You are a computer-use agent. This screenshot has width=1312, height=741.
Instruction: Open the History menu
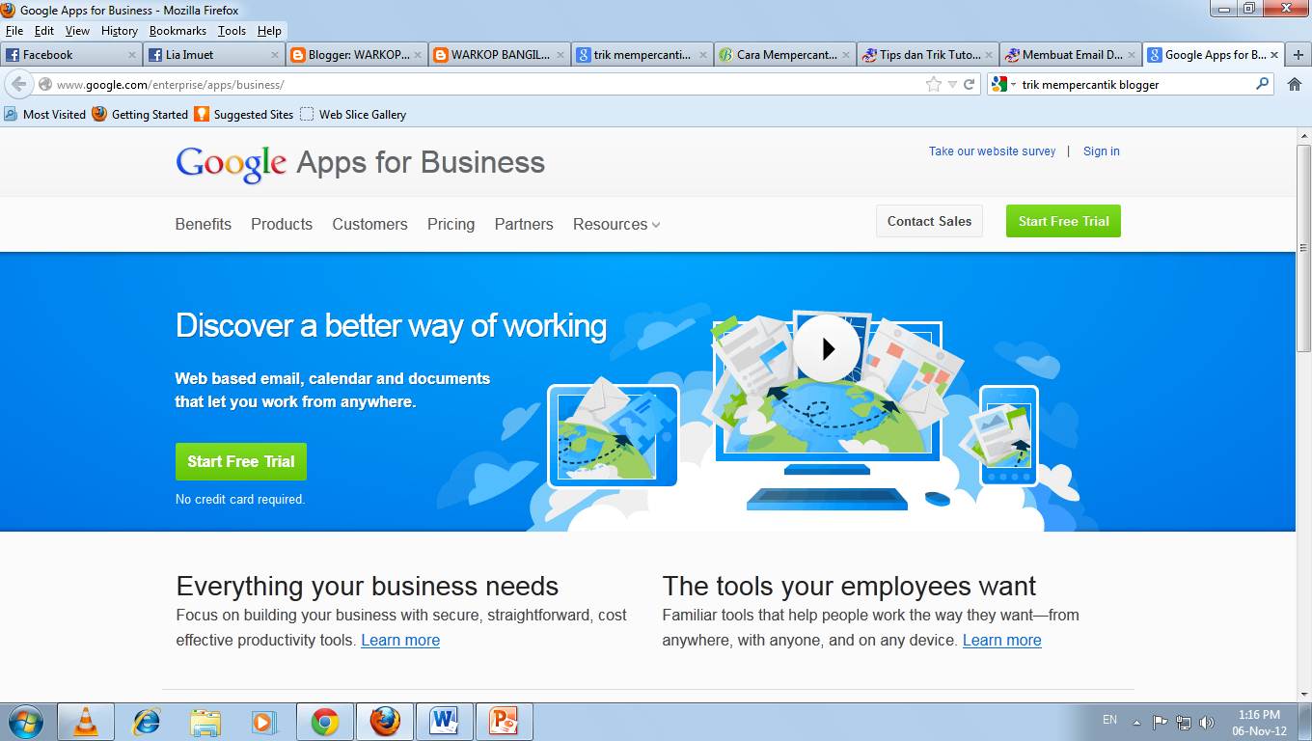pyautogui.click(x=120, y=31)
